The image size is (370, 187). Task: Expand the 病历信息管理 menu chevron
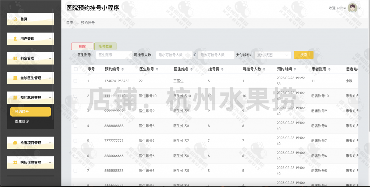pyautogui.click(x=50, y=162)
